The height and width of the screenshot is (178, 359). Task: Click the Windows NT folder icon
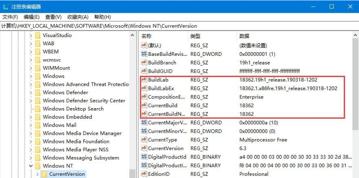pos(38,166)
